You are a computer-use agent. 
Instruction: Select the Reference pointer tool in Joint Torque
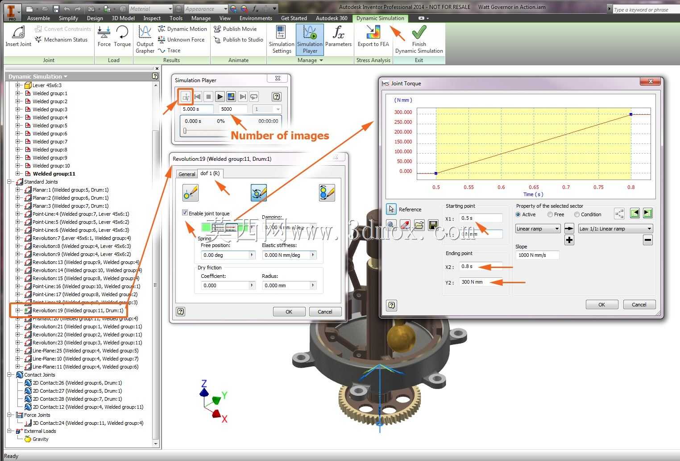[391, 209]
